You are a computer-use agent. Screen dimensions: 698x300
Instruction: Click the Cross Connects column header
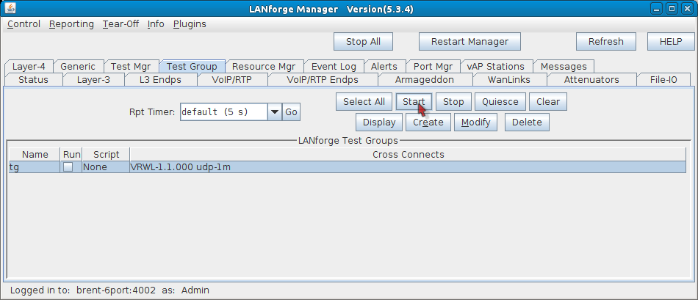coord(408,154)
